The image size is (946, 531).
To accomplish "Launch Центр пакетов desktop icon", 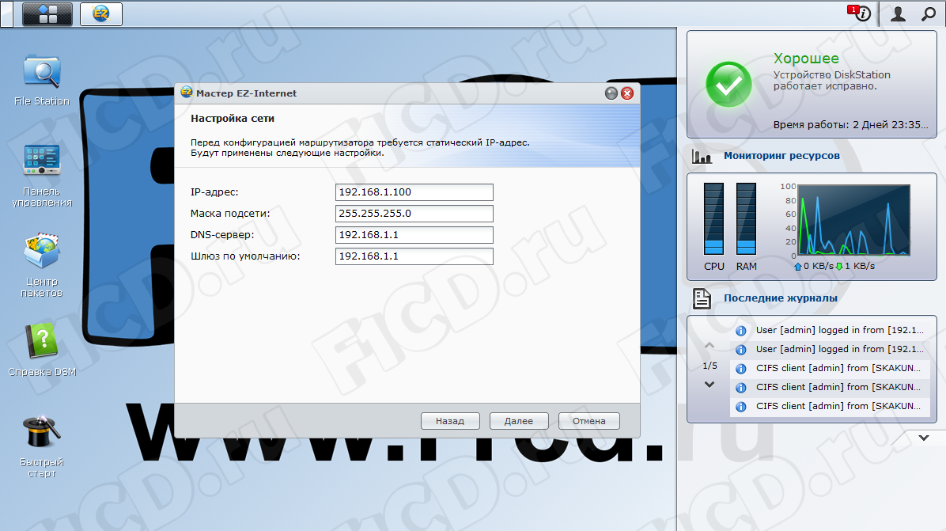I will (x=42, y=266).
